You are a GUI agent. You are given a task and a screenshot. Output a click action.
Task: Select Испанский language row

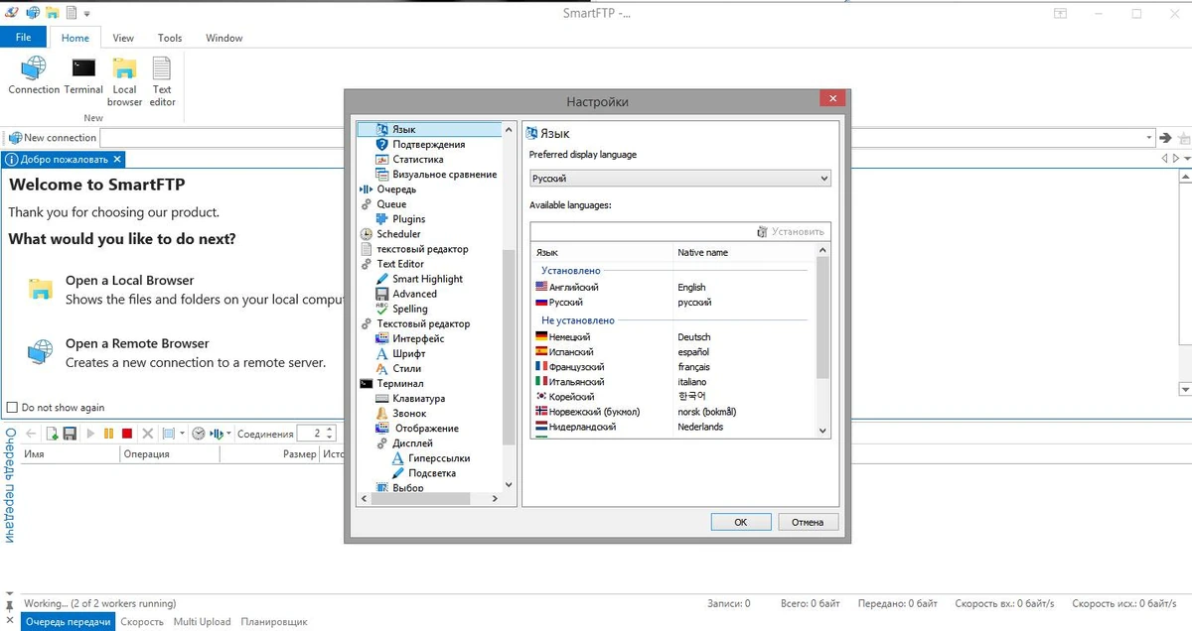pyautogui.click(x=672, y=351)
